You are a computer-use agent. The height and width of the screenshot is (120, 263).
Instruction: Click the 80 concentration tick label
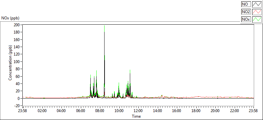point(18,69)
